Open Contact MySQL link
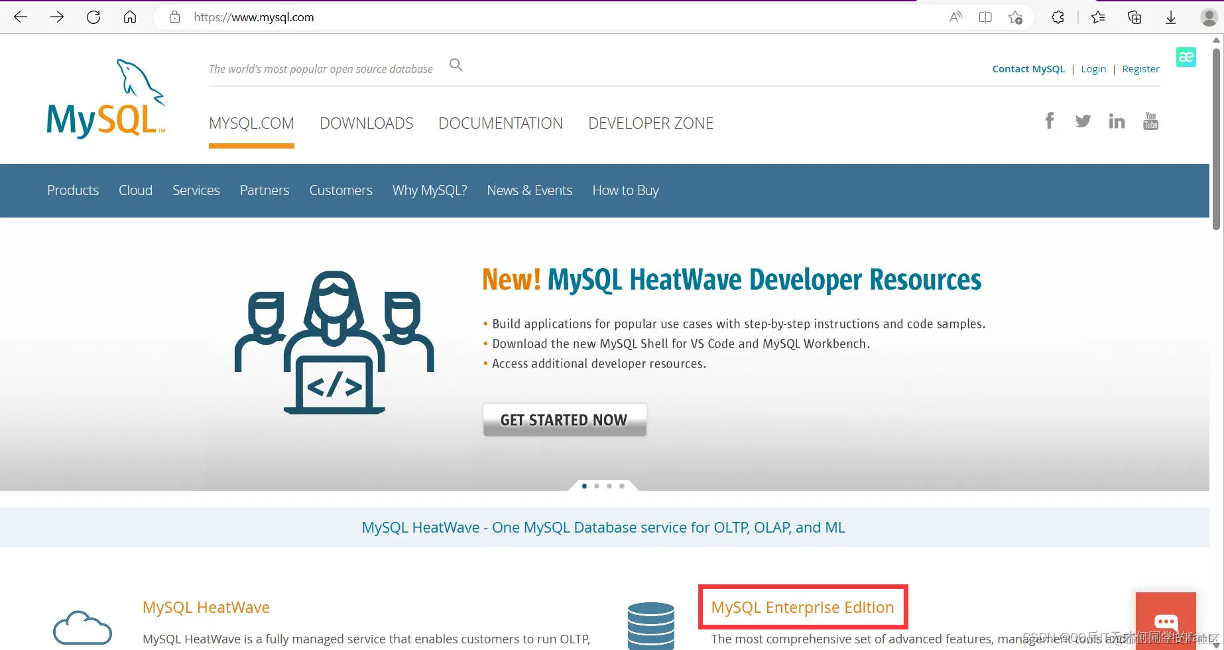The width and height of the screenshot is (1224, 650). coord(1028,69)
